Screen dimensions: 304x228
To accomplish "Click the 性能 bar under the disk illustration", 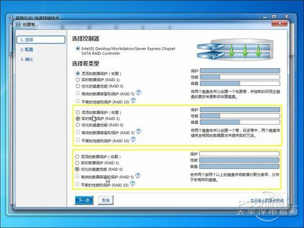I will (240, 77).
